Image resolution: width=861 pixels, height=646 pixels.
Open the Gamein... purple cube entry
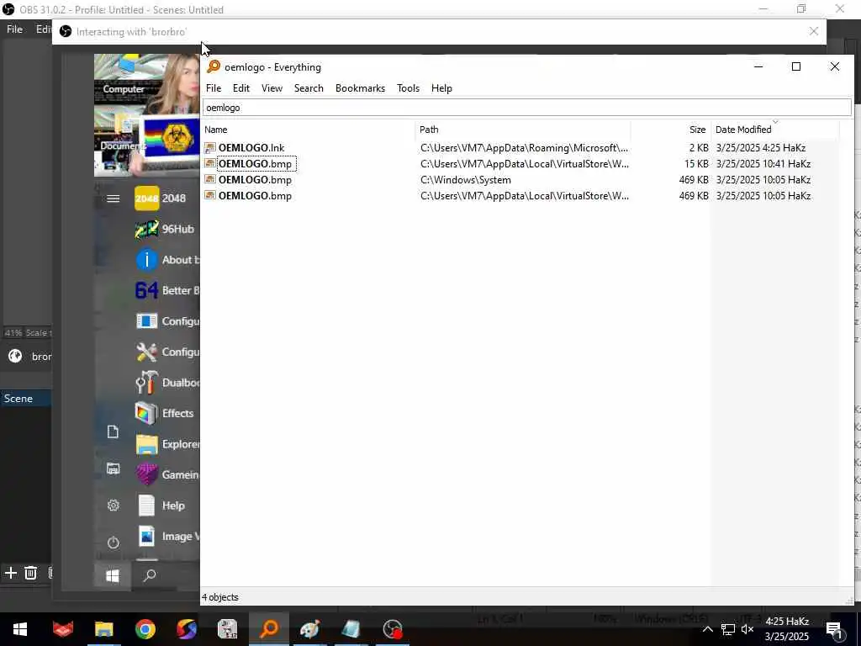[167, 474]
